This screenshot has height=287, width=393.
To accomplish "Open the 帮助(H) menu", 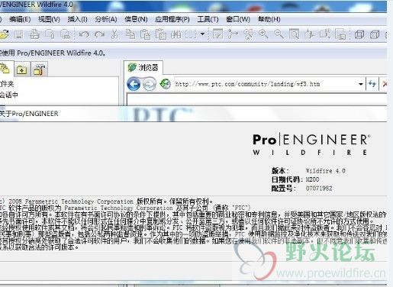I will pyautogui.click(x=269, y=19).
